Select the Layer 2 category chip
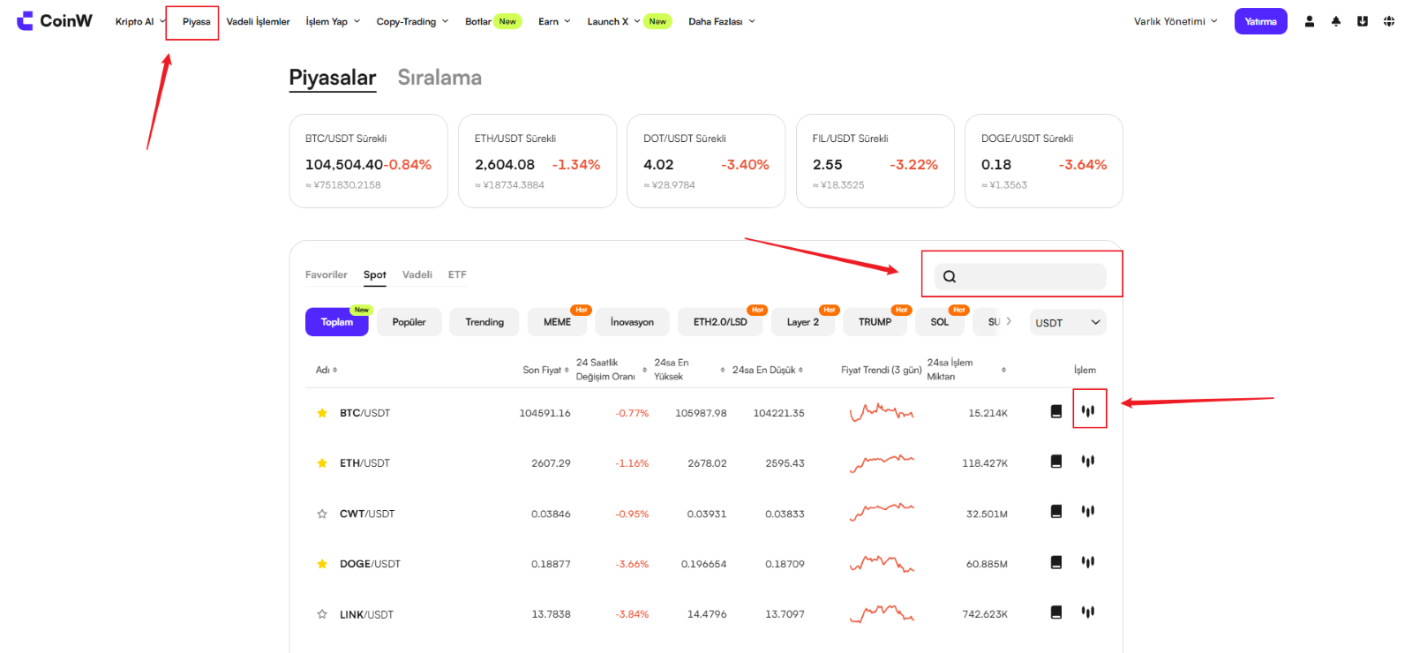The height and width of the screenshot is (653, 1412). point(803,322)
